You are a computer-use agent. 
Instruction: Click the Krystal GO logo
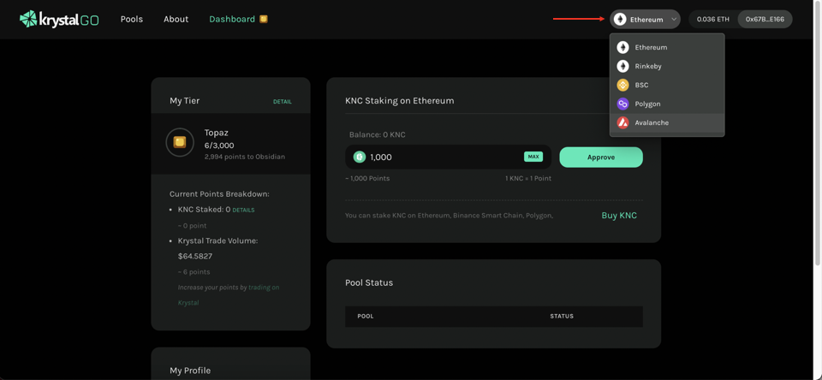point(59,19)
